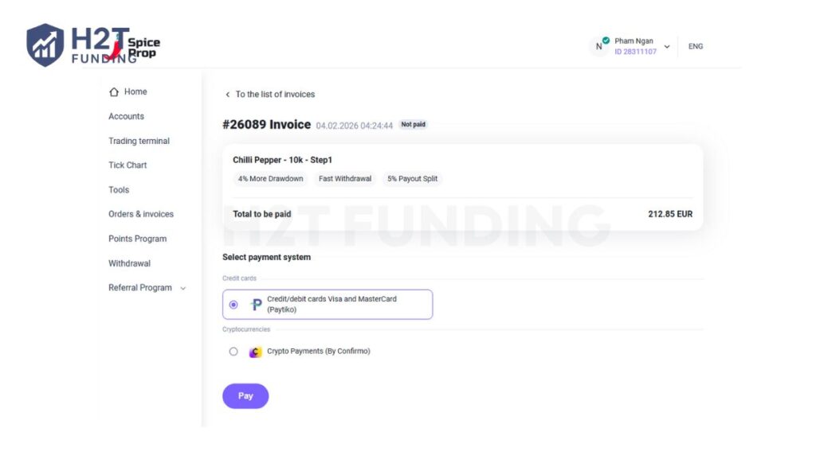Open the ENG language selector
816x455 pixels.
696,46
